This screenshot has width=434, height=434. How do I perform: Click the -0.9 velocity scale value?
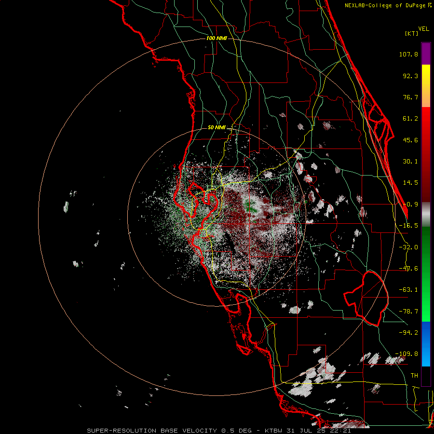pos(410,204)
